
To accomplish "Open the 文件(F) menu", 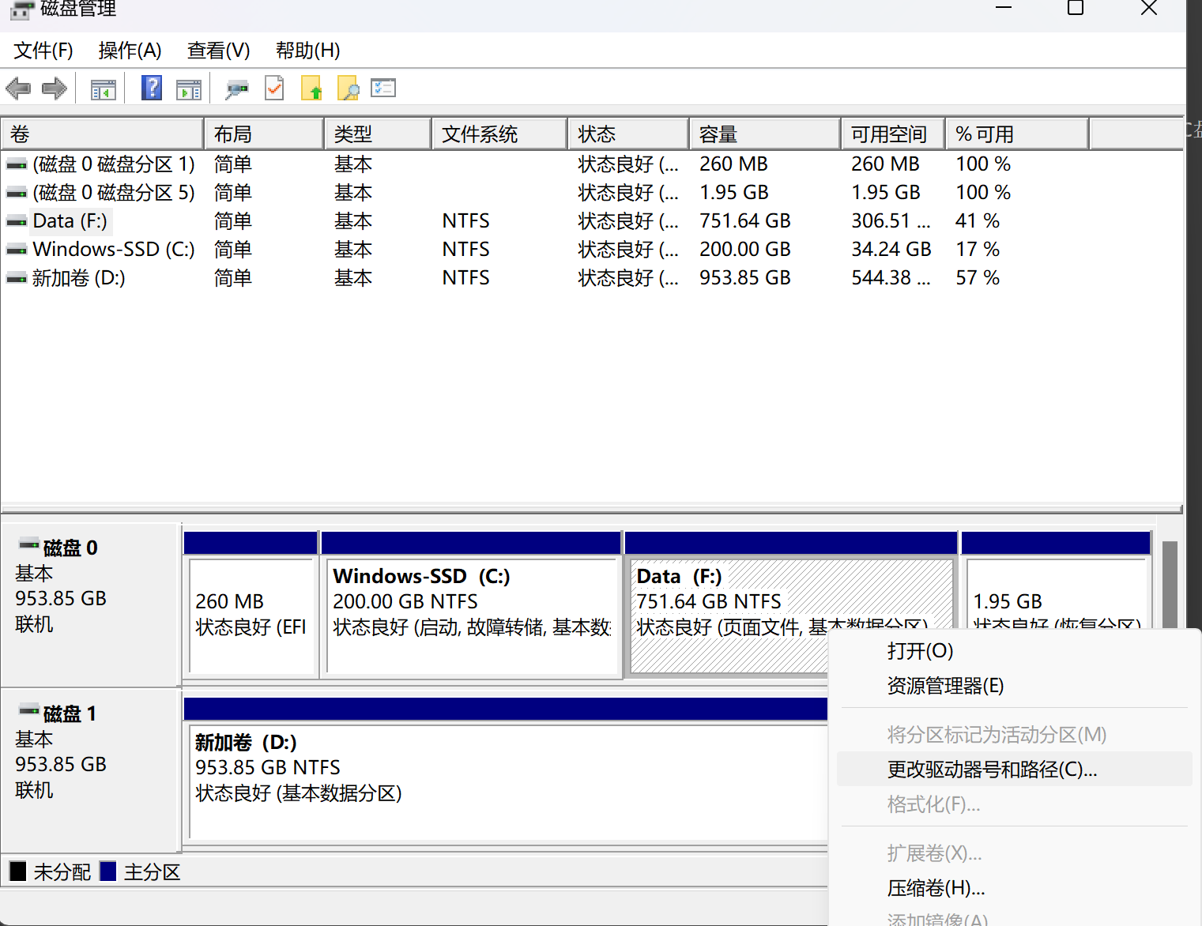I will click(x=43, y=51).
